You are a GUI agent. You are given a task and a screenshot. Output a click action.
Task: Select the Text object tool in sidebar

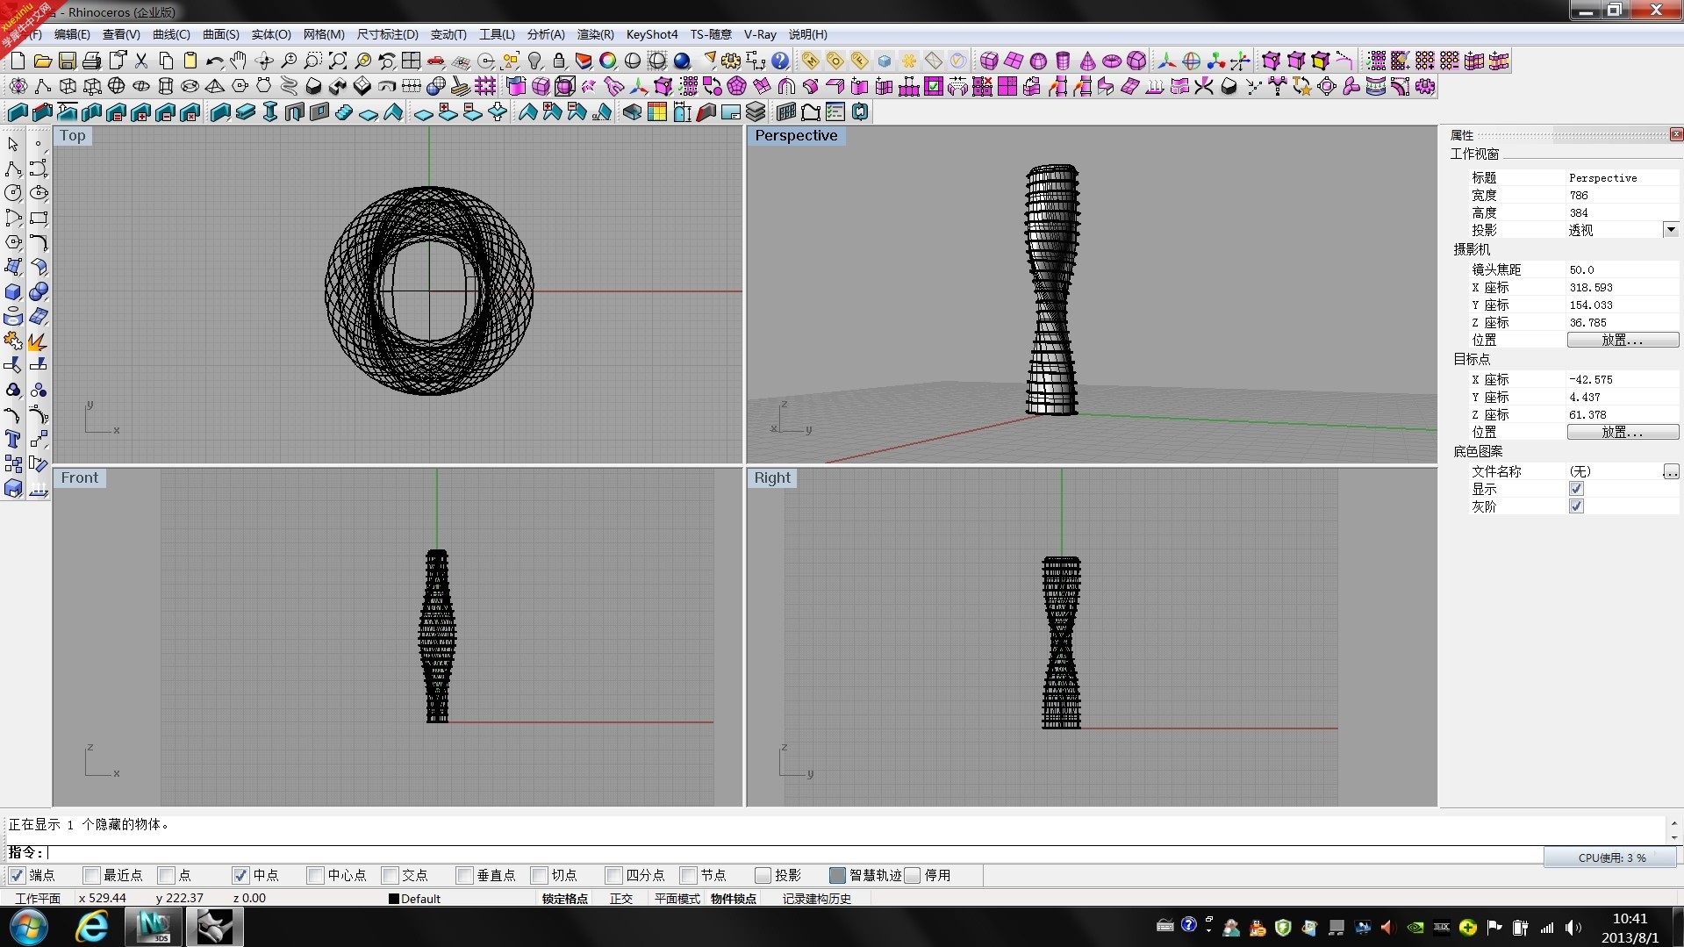click(13, 439)
